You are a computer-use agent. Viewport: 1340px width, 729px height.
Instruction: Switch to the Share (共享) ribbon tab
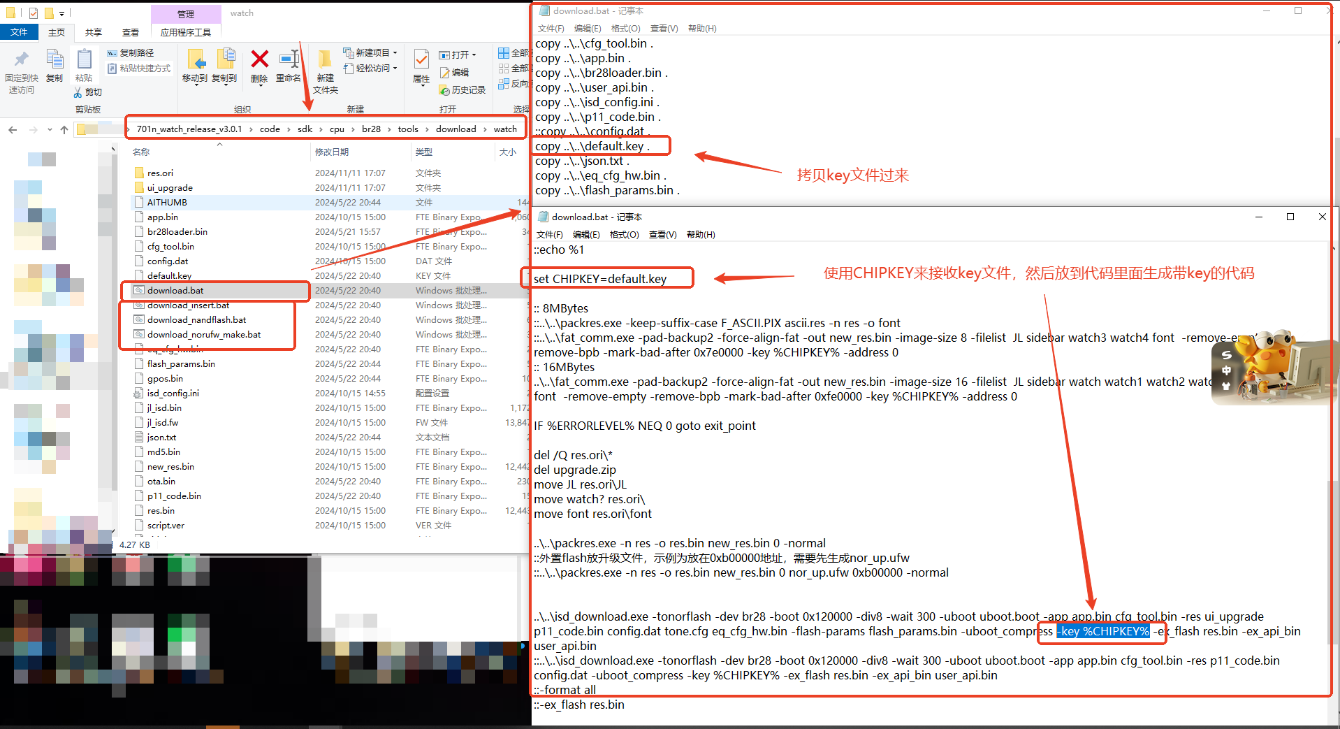[93, 32]
